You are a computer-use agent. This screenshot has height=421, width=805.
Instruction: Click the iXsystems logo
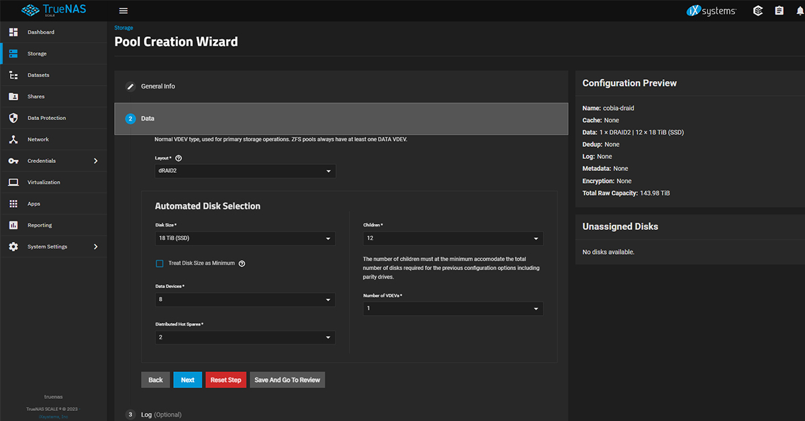tap(712, 11)
